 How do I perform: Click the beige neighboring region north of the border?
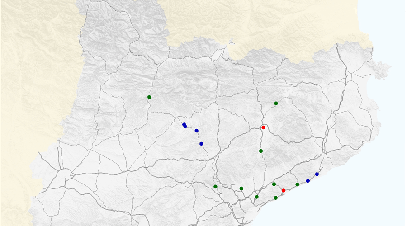(x=271, y=23)
